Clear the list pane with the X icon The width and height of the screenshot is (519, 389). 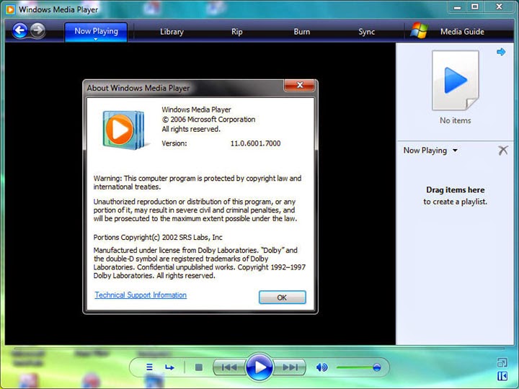click(x=503, y=151)
